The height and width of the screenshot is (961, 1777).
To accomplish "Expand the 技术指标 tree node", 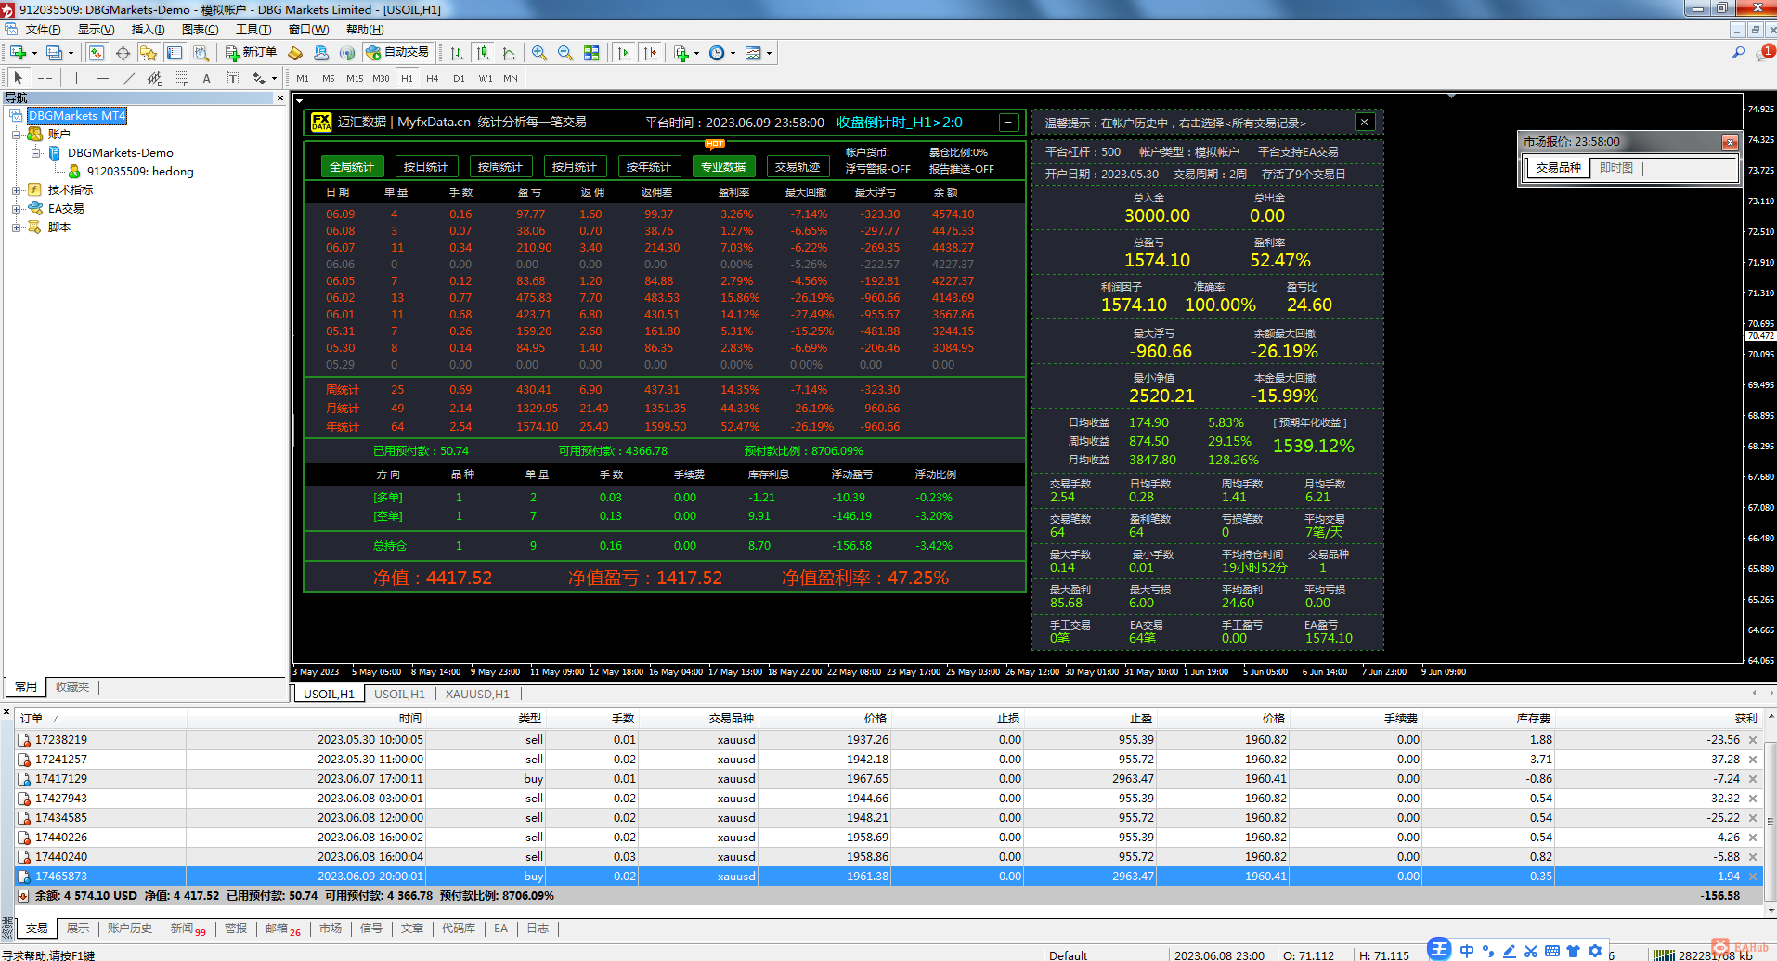I will tap(16, 190).
